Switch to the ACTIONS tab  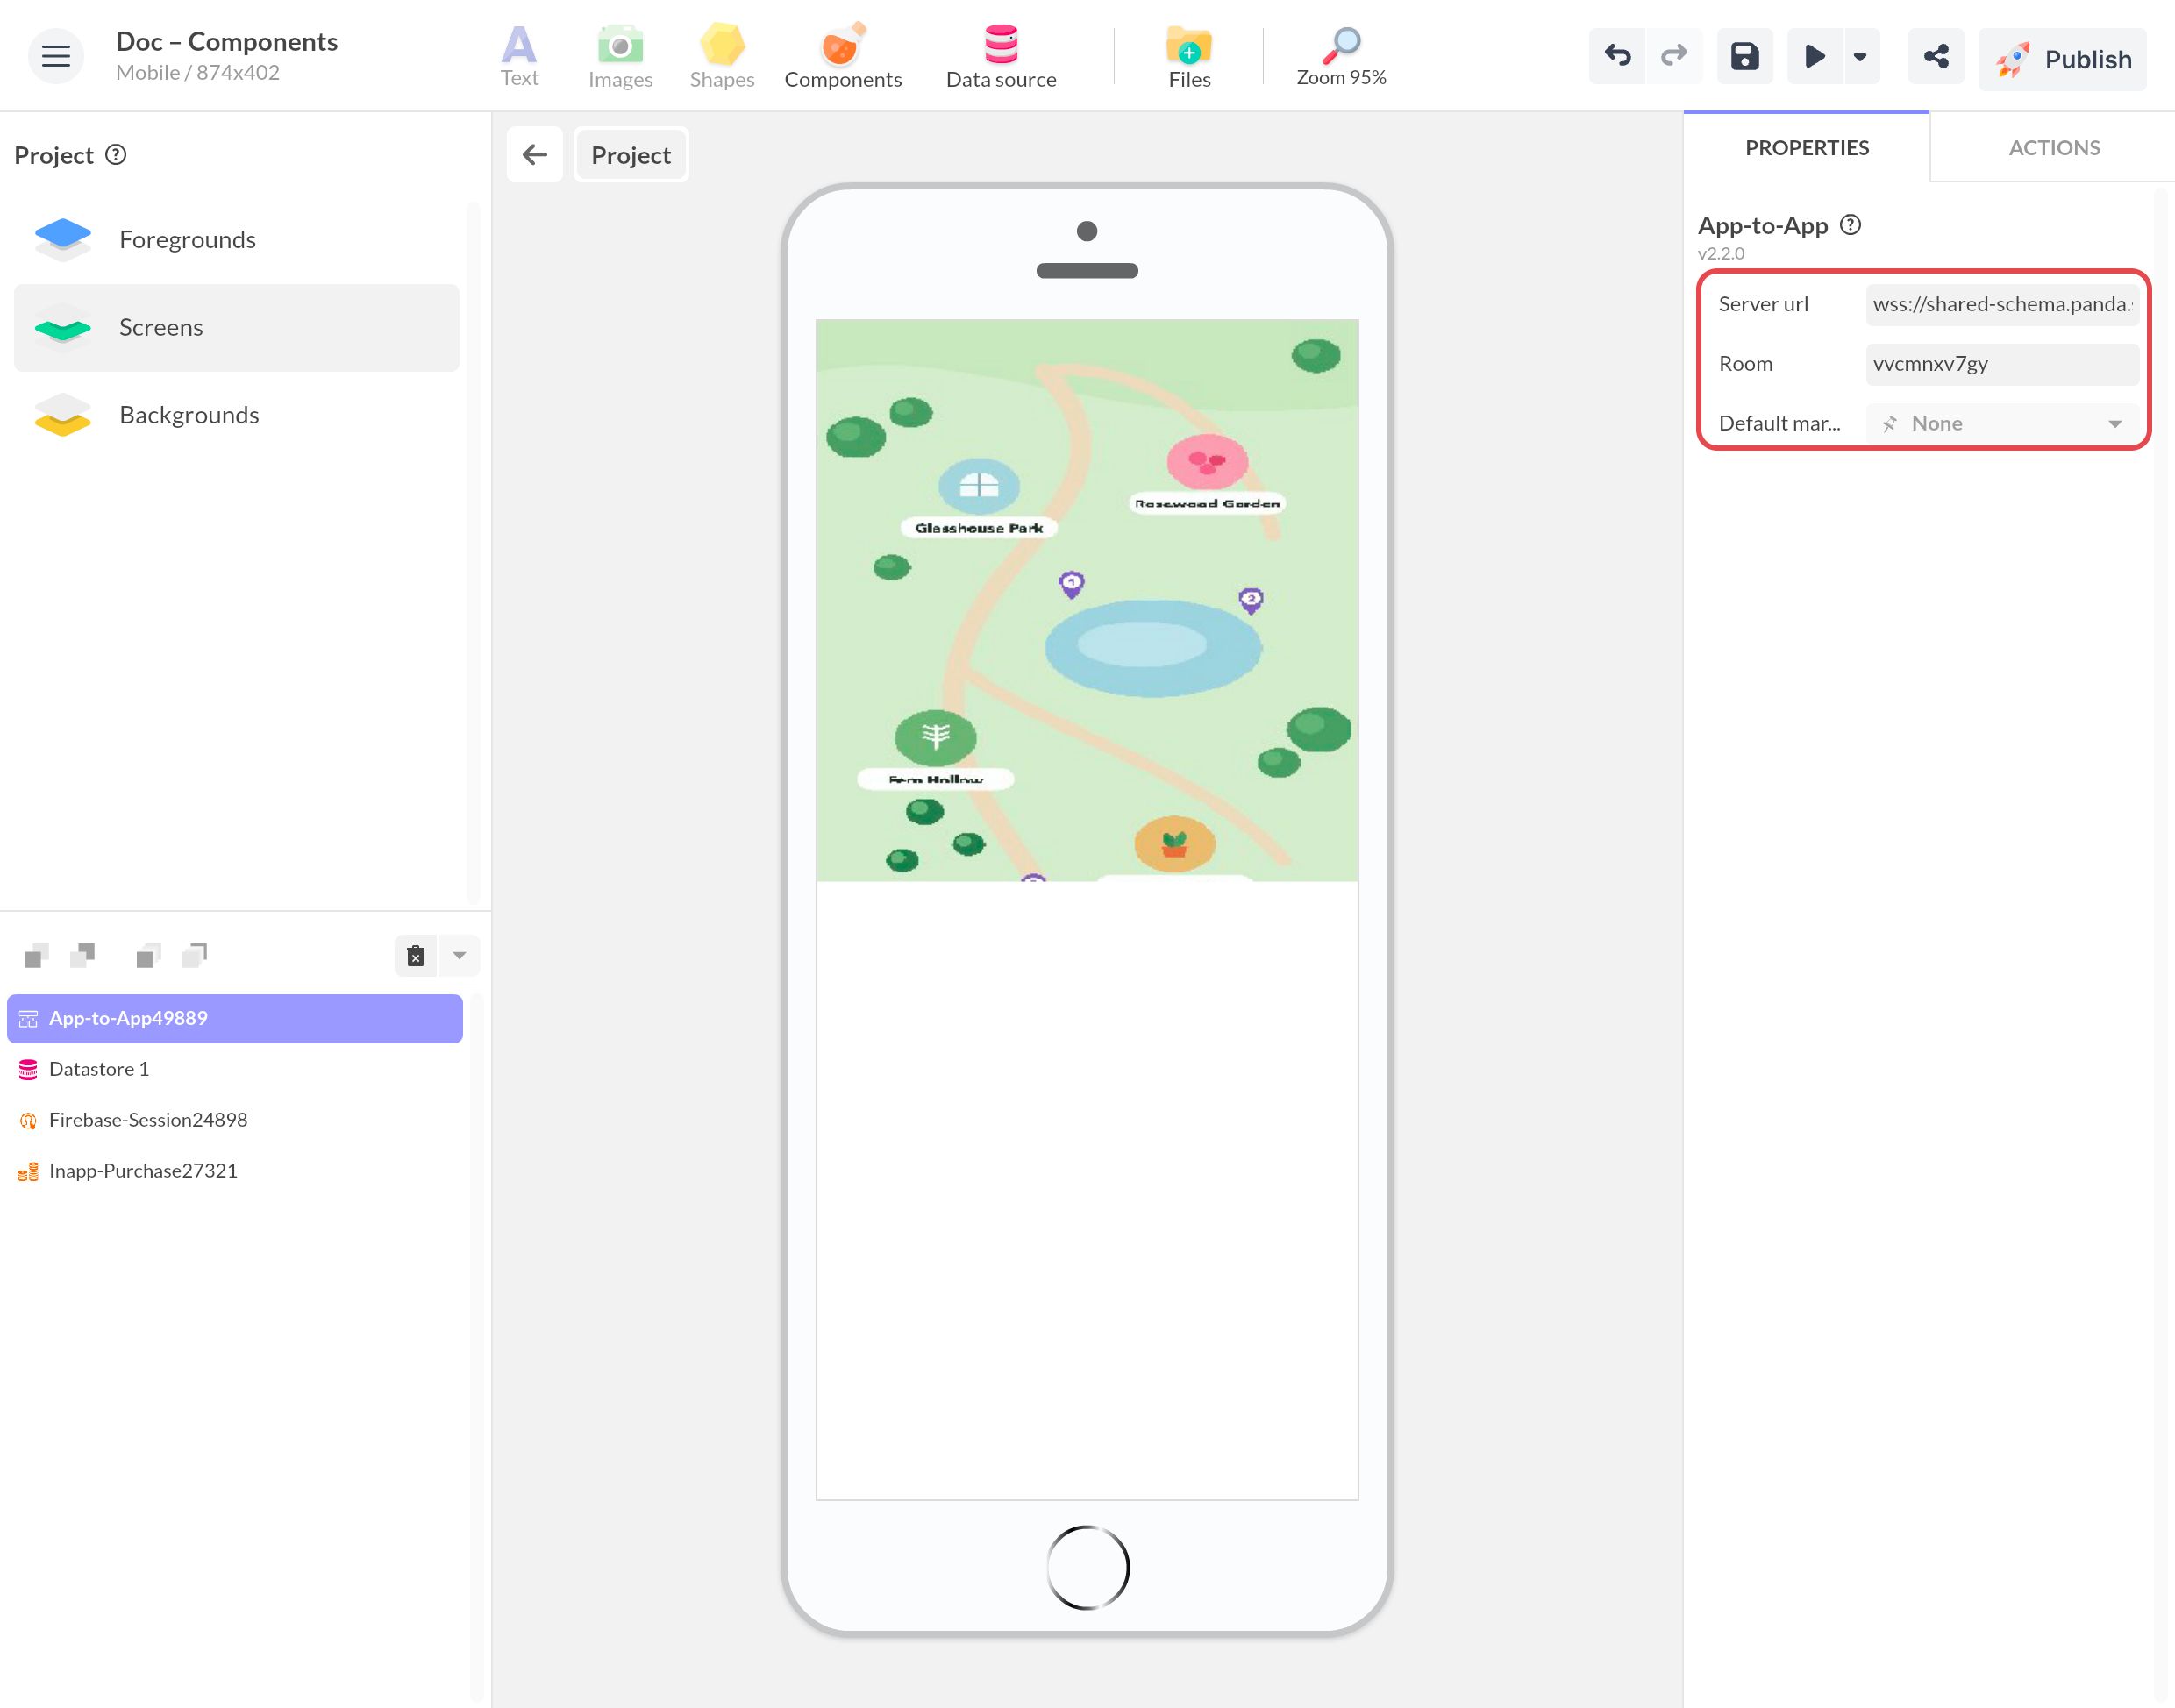point(2053,148)
